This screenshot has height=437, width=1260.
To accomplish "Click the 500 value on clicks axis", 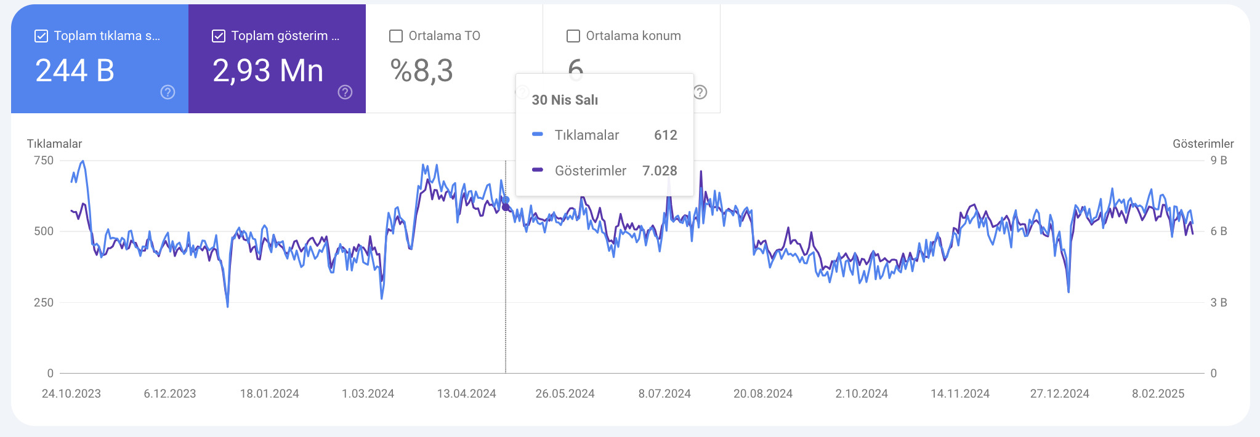I will click(44, 231).
